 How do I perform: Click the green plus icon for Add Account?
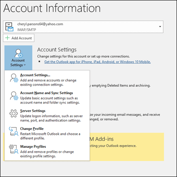pos(7,38)
